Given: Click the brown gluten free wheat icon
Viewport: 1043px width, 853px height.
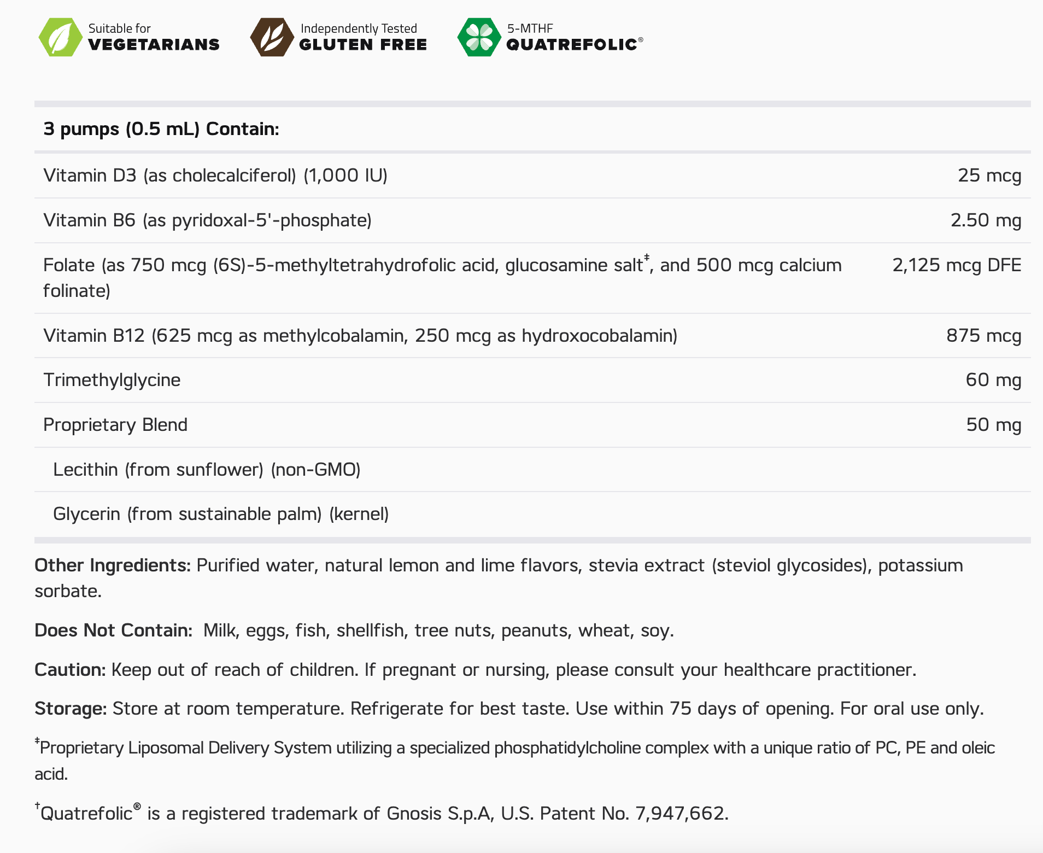Looking at the screenshot, I should pyautogui.click(x=272, y=37).
